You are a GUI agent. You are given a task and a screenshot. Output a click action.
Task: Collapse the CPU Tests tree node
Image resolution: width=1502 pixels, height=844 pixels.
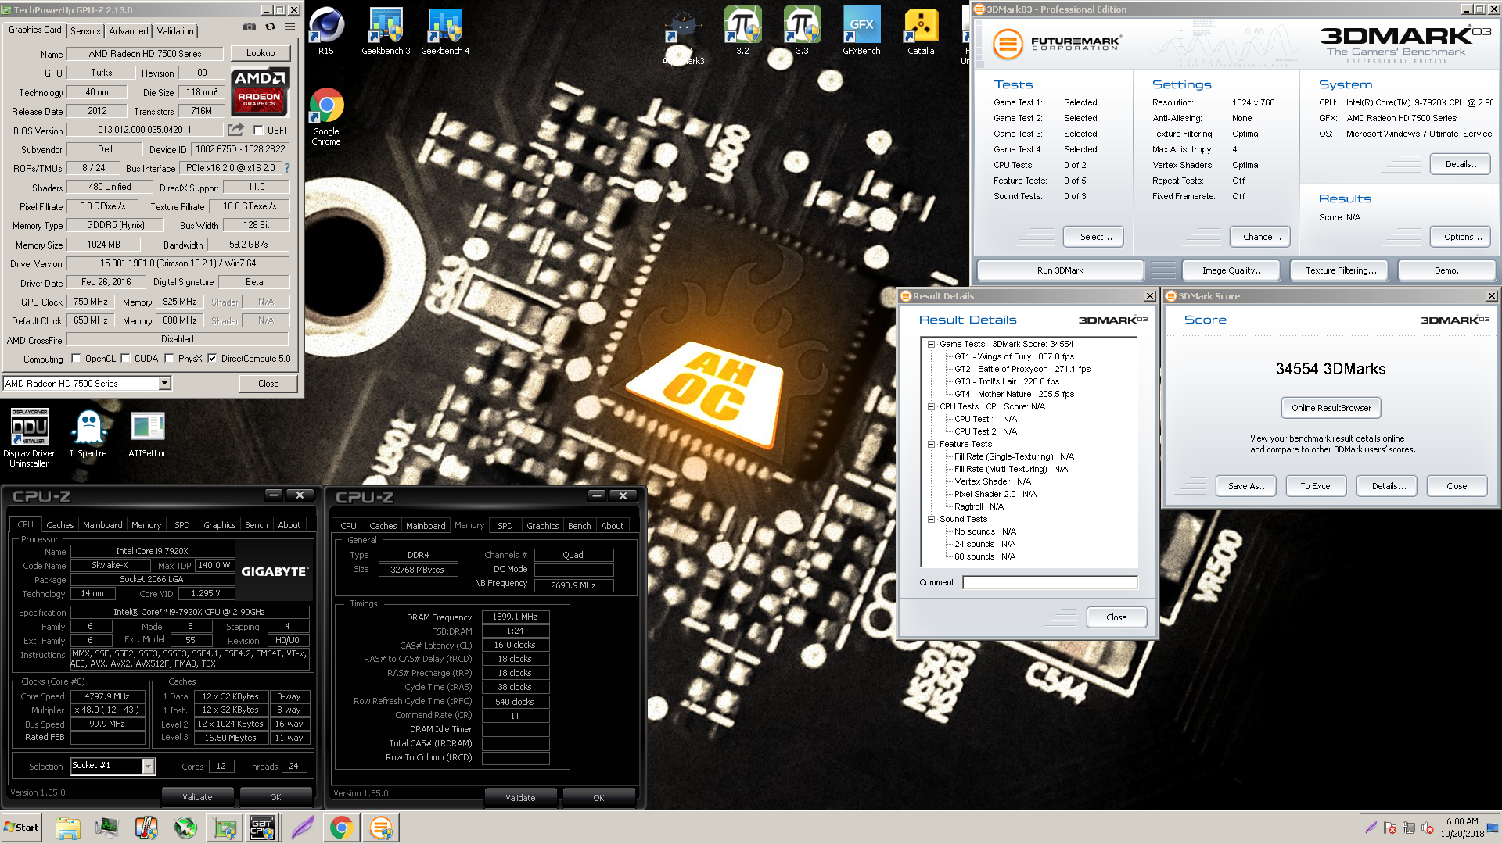pos(932,406)
